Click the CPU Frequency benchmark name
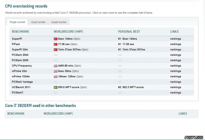Screen dimensions: 205x140 22,66
